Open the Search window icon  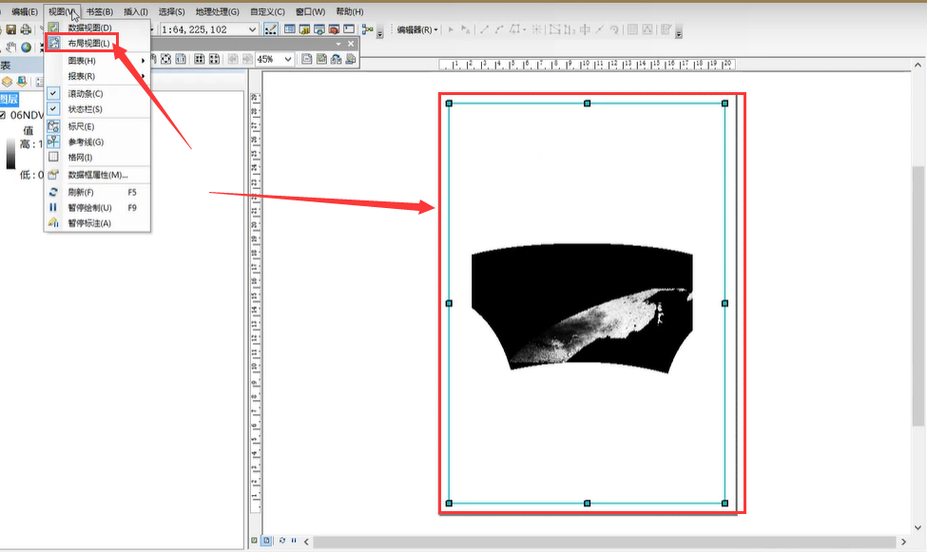[319, 29]
